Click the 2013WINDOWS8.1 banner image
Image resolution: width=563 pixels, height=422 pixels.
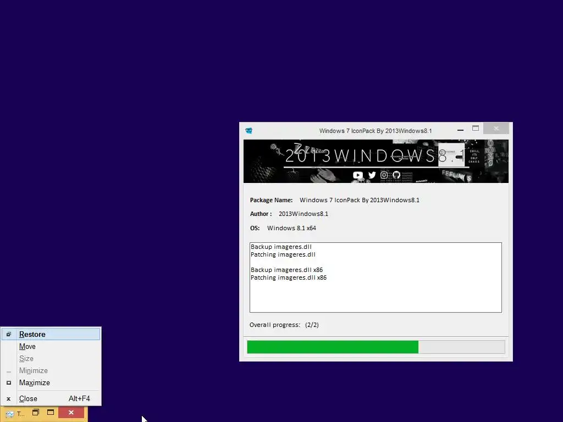pos(376,162)
